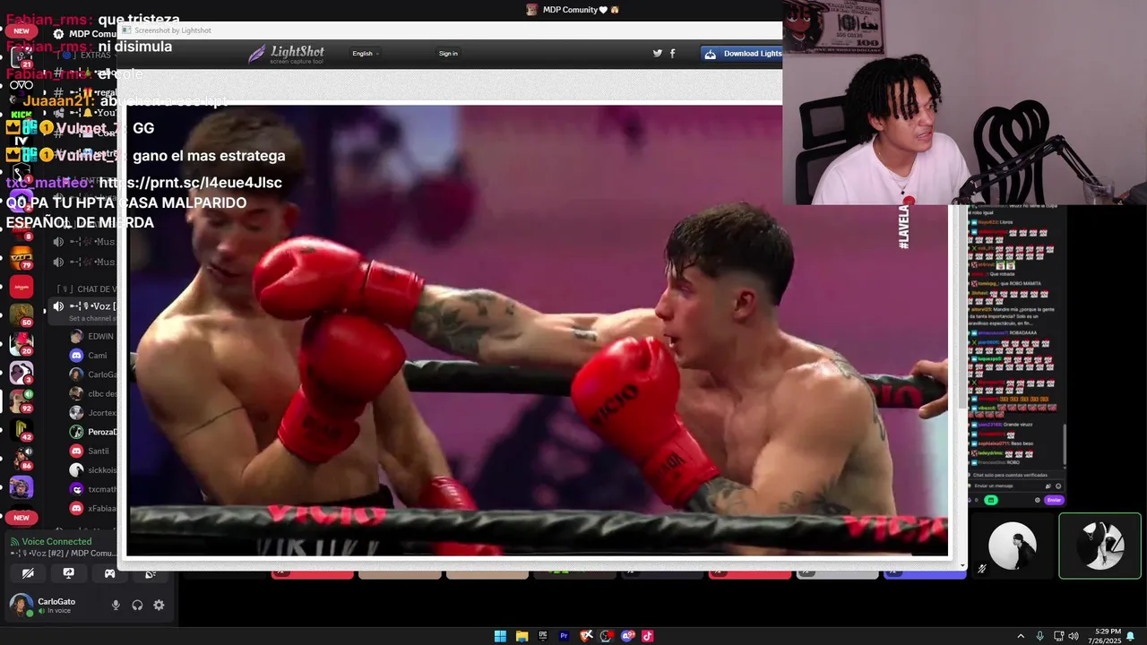This screenshot has height=645, width=1147.
Task: Click the green icon button below chat input
Action: (x=990, y=500)
